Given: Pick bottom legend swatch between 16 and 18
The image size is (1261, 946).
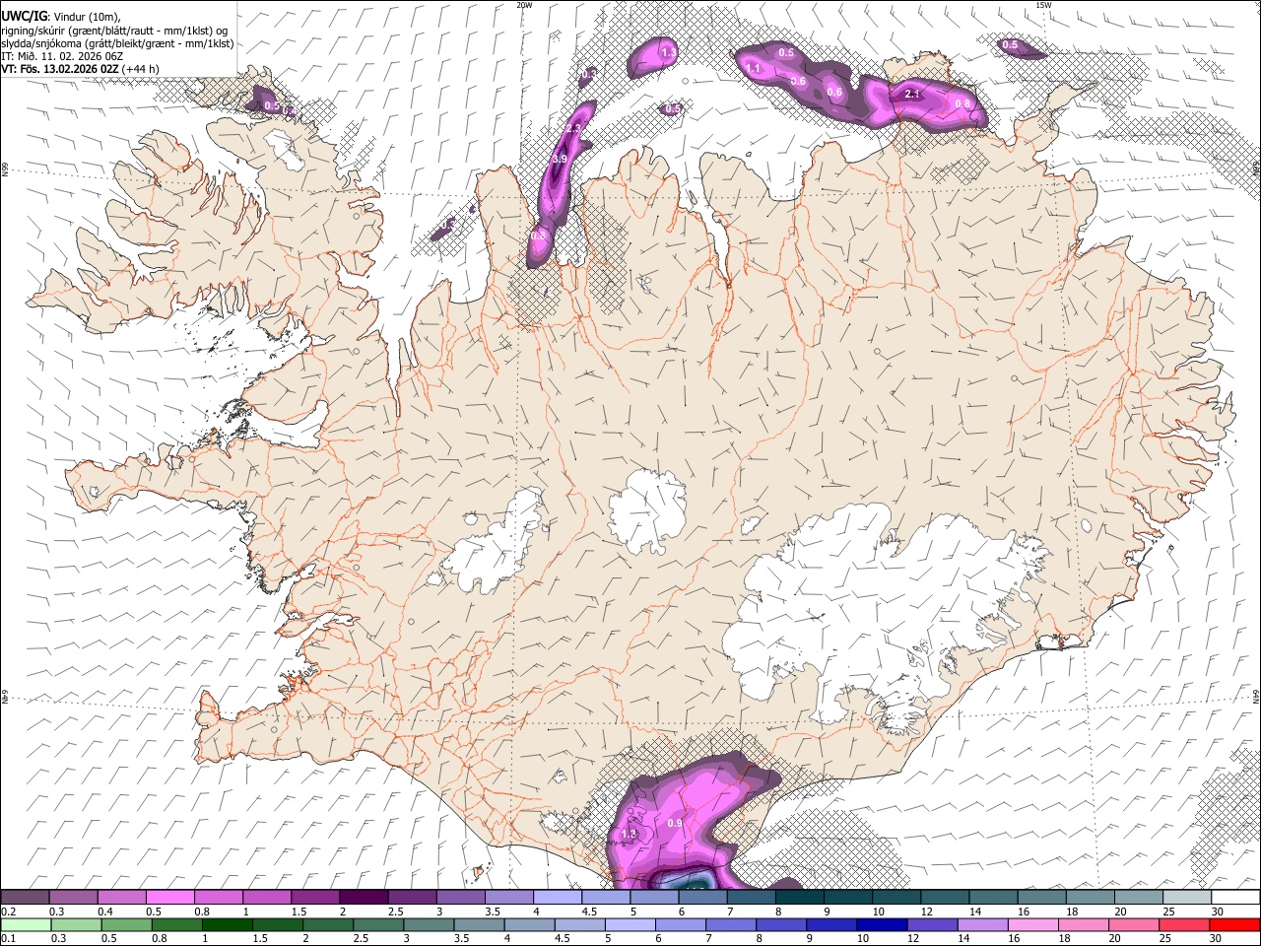Looking at the screenshot, I should pos(1033,924).
